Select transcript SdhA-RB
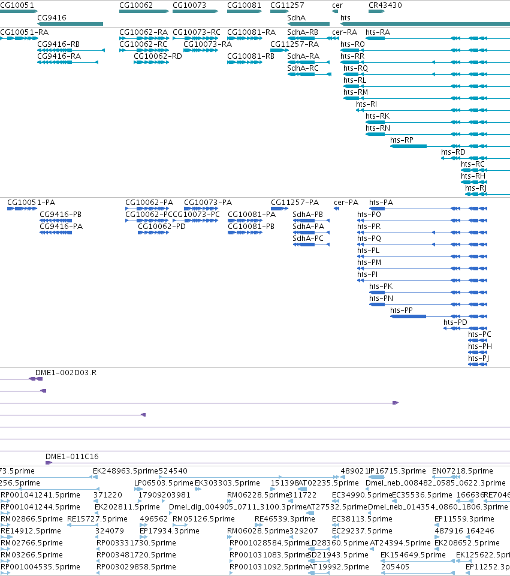Screen dimensions: 510x576 [309, 38]
